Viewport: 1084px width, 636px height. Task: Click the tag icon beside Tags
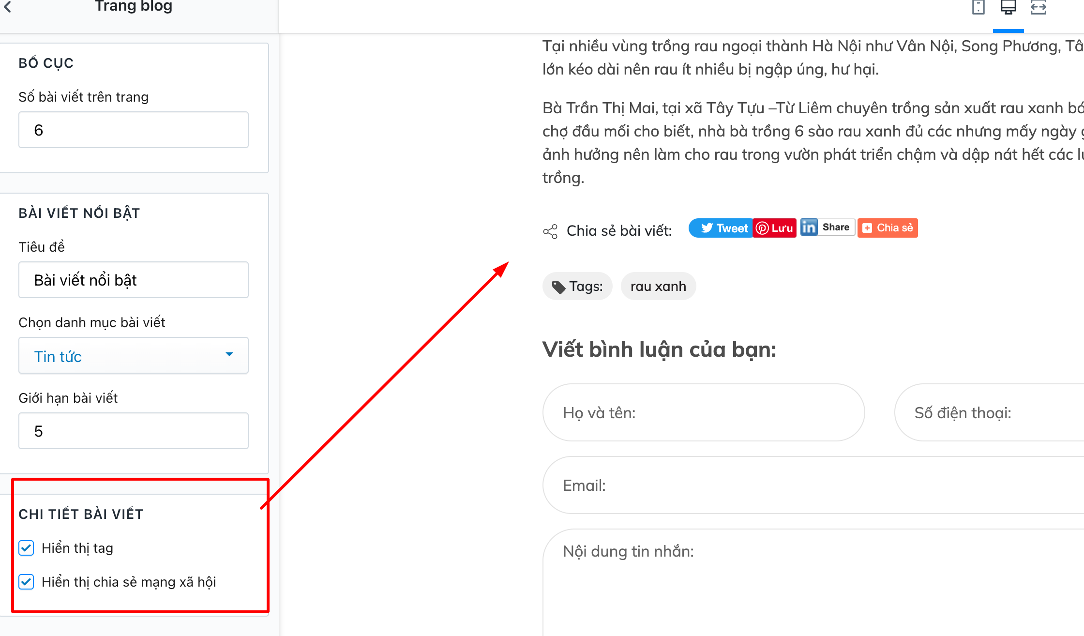(558, 287)
